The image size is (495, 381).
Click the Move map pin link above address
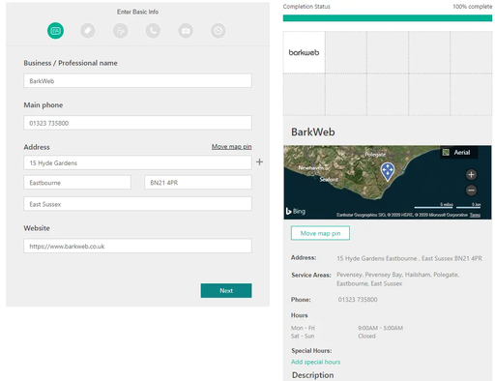231,147
